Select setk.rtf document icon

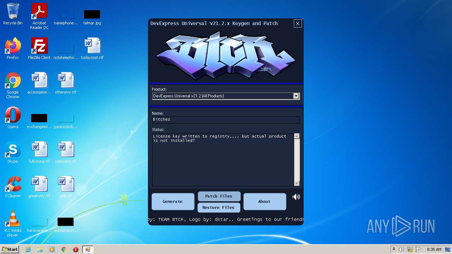click(x=66, y=187)
